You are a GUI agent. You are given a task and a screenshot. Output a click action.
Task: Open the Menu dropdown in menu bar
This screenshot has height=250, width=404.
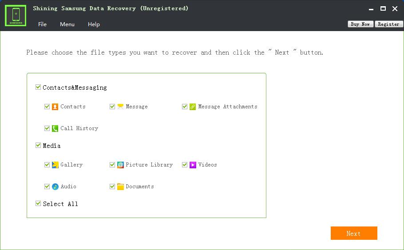tap(67, 24)
